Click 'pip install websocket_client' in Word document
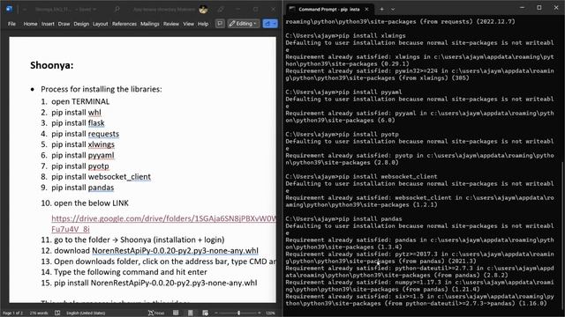Viewport: 565px width, 317px height. pos(101,177)
